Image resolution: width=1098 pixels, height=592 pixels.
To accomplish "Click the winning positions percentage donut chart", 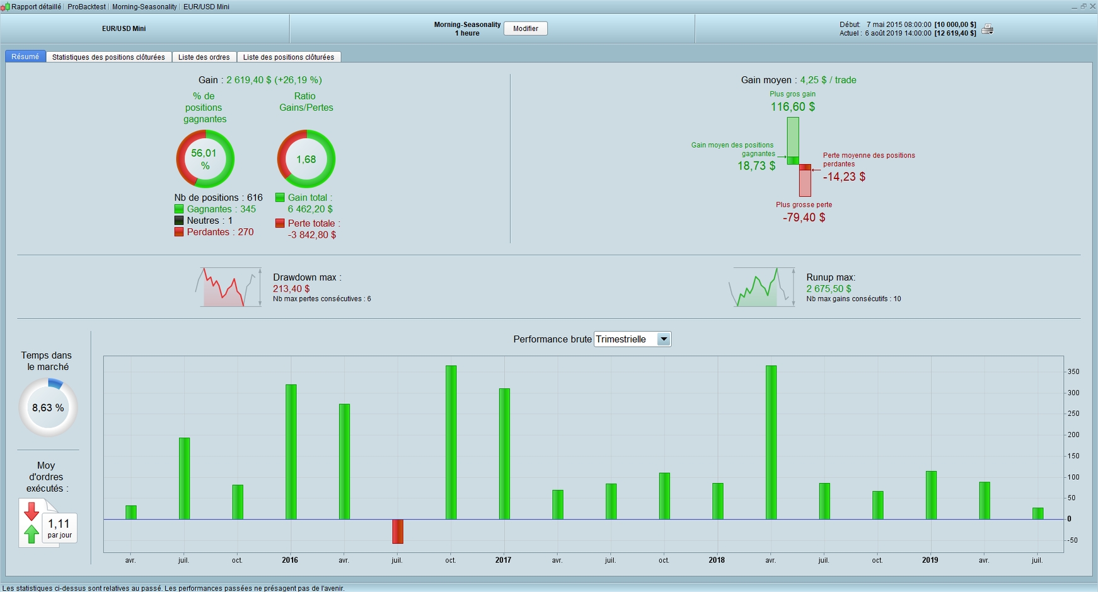I will click(x=205, y=159).
